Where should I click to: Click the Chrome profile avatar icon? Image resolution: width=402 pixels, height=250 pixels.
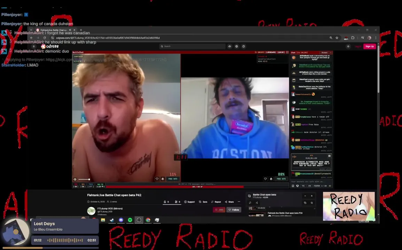(x=369, y=38)
